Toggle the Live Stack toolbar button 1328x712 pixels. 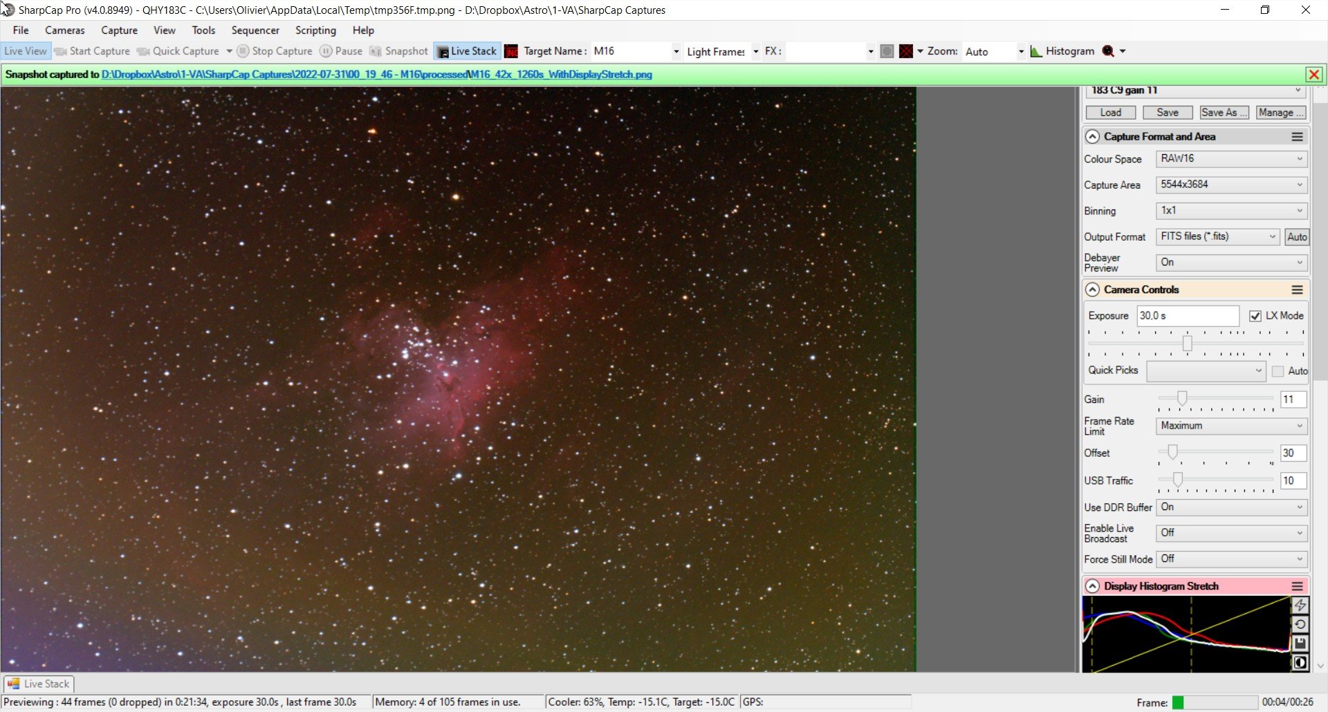(x=467, y=51)
